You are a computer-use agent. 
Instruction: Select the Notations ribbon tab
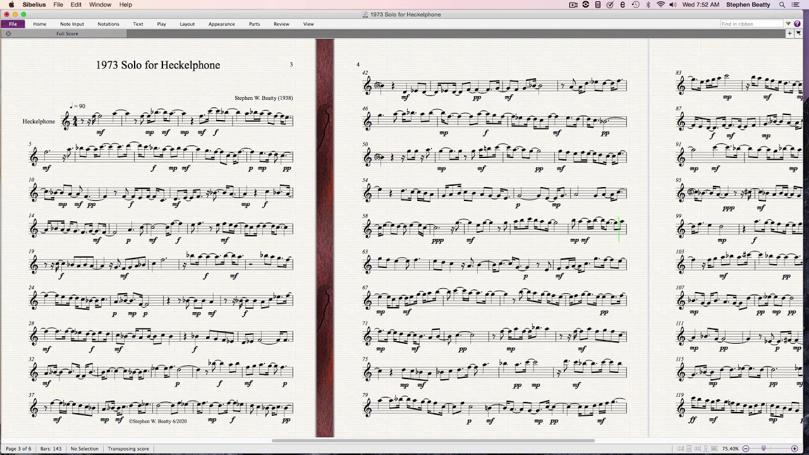108,24
